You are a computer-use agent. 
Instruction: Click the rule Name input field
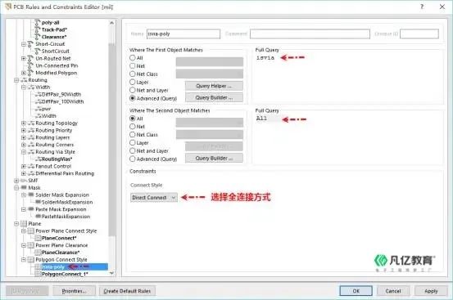(x=183, y=34)
